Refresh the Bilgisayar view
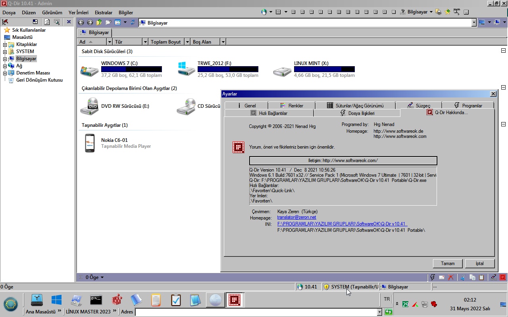 click(x=133, y=23)
